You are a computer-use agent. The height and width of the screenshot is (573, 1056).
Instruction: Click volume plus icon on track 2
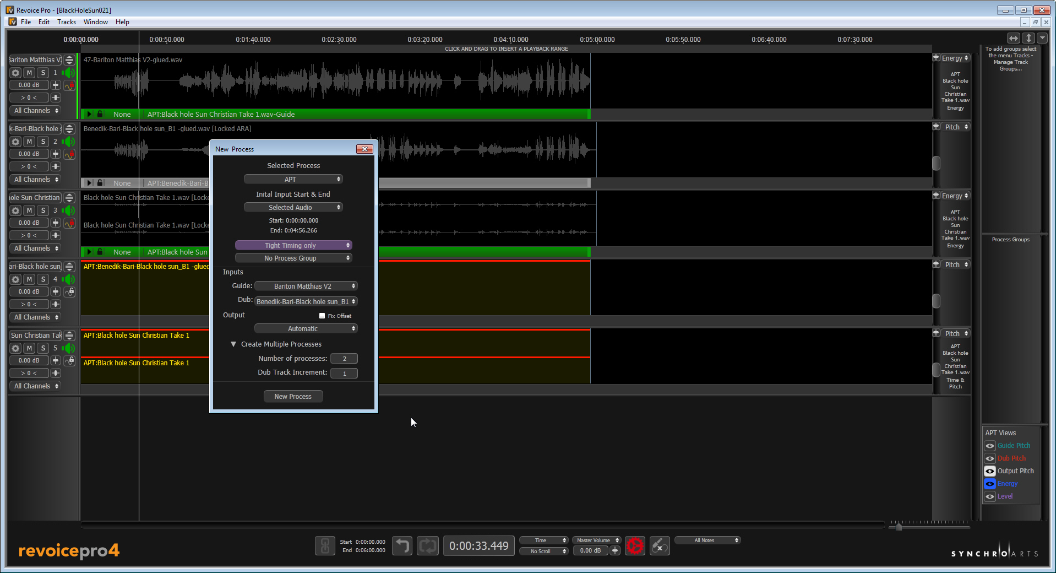pyautogui.click(x=56, y=154)
